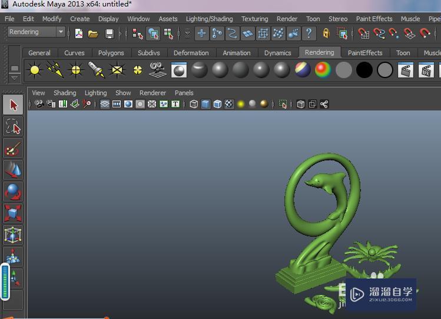Switch to the Polygons shelf tab
This screenshot has height=319, width=441.
(111, 53)
